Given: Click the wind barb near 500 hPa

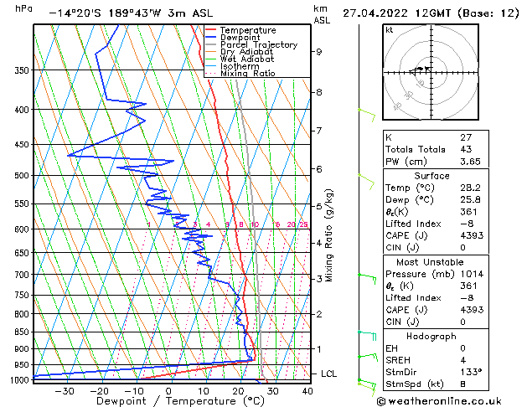Looking at the screenshot, I should [x=366, y=182].
